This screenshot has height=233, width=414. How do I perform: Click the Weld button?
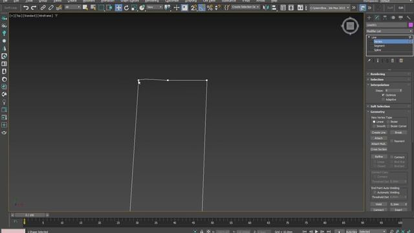coord(378,205)
